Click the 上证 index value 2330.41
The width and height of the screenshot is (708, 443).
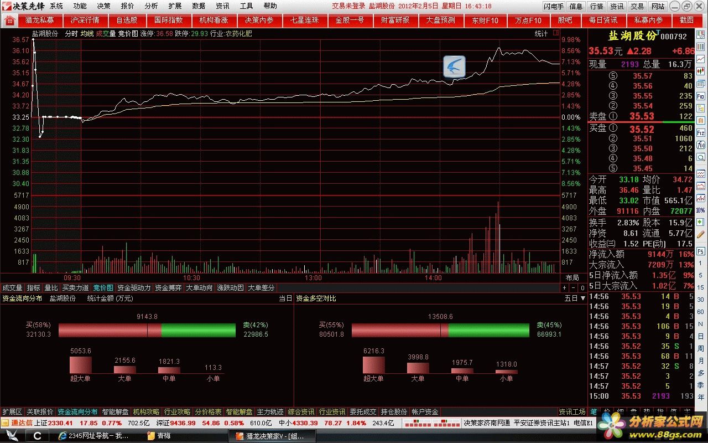click(x=61, y=423)
